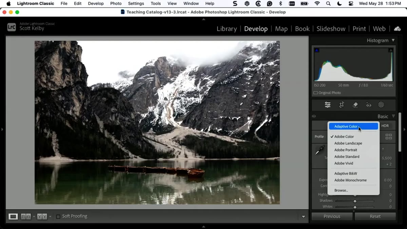407x229 pixels.
Task: Switch to R|A reference view
Action: tap(26, 216)
